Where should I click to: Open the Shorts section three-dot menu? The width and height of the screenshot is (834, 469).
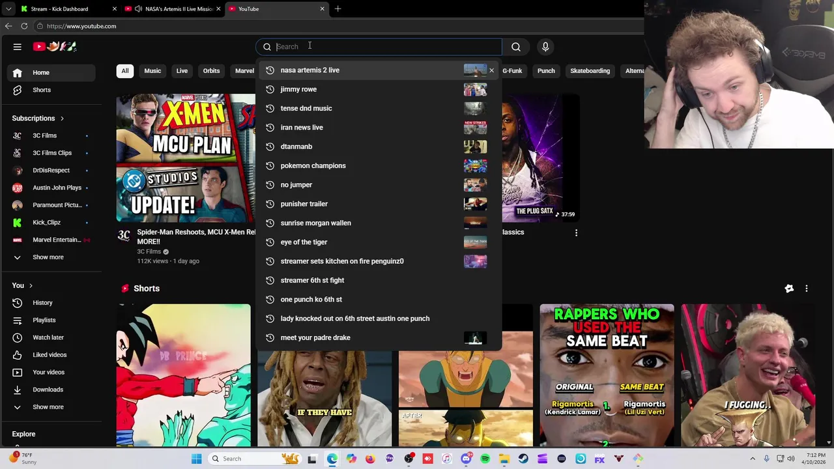click(807, 289)
